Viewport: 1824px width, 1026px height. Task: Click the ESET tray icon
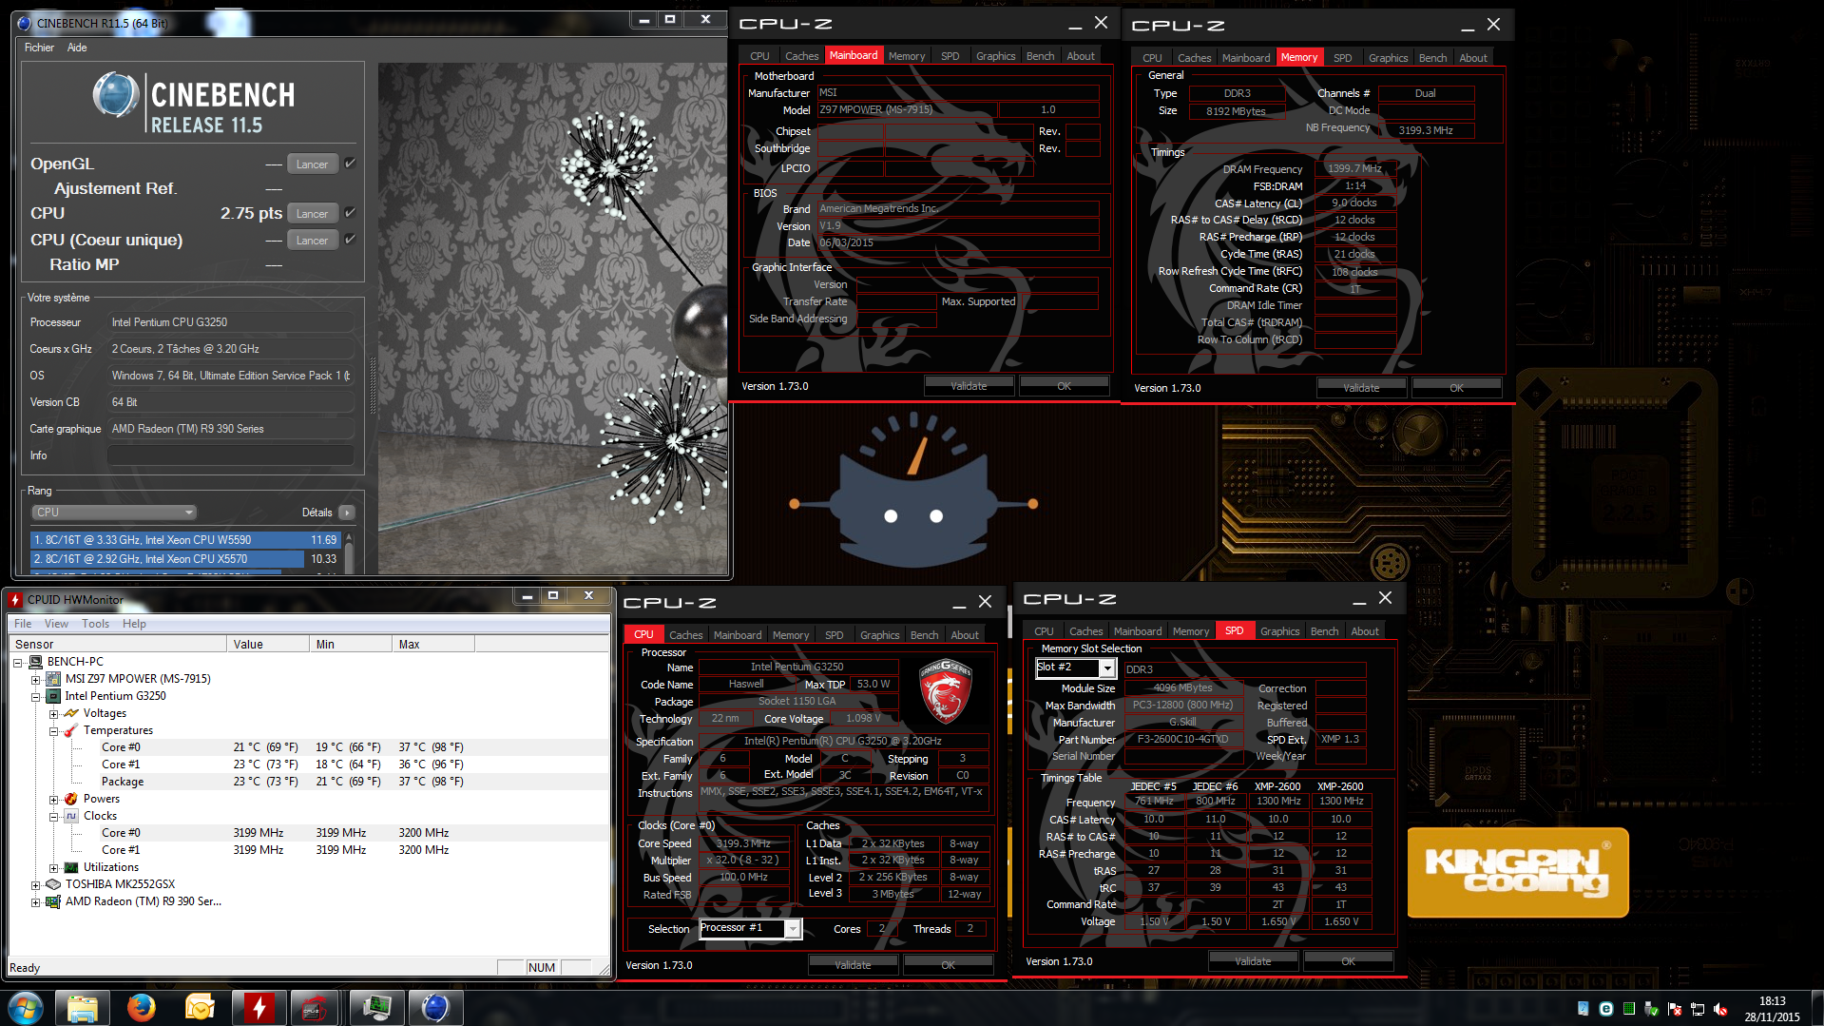coord(1606,1009)
